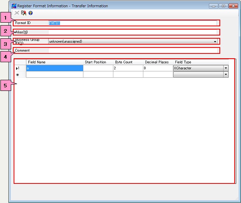241x203 pixels.
Task: Click the Decimal Places cell in row 1
Action: [x=158, y=68]
